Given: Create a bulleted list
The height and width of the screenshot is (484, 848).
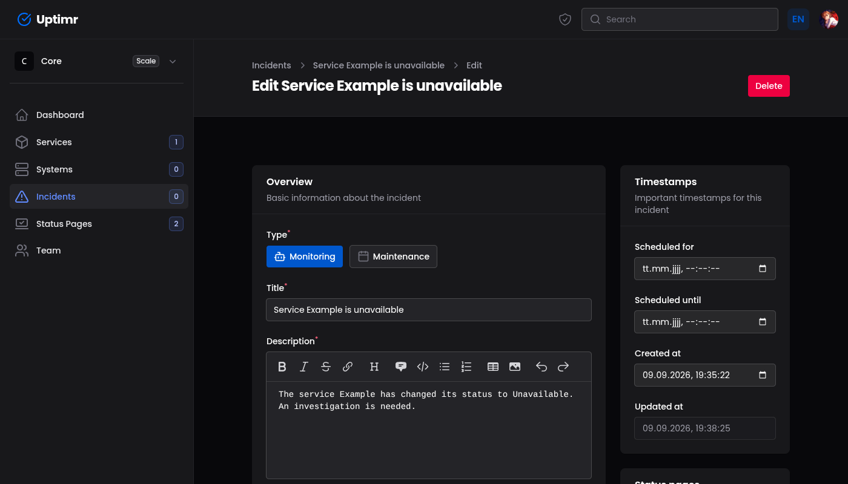Looking at the screenshot, I should coord(445,367).
